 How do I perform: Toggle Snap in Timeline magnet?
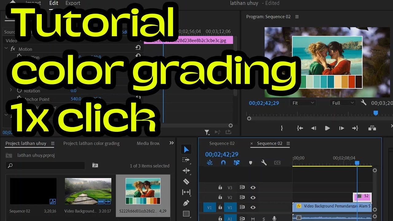pos(223,163)
